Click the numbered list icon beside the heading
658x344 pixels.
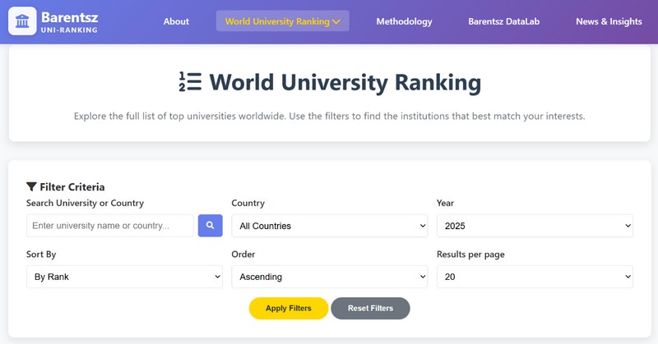190,82
